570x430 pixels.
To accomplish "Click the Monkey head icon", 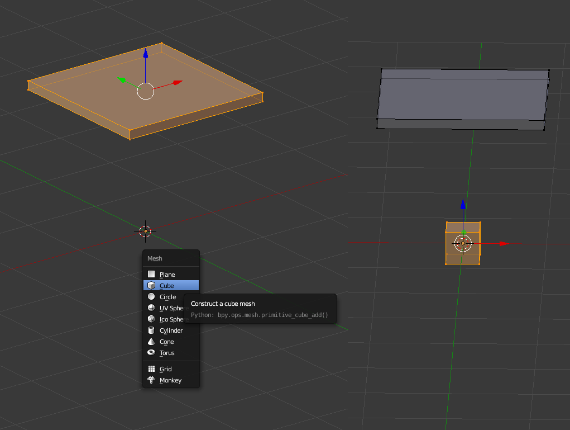I will (x=151, y=380).
